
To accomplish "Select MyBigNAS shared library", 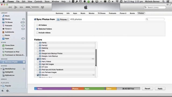I will click(9, 72).
